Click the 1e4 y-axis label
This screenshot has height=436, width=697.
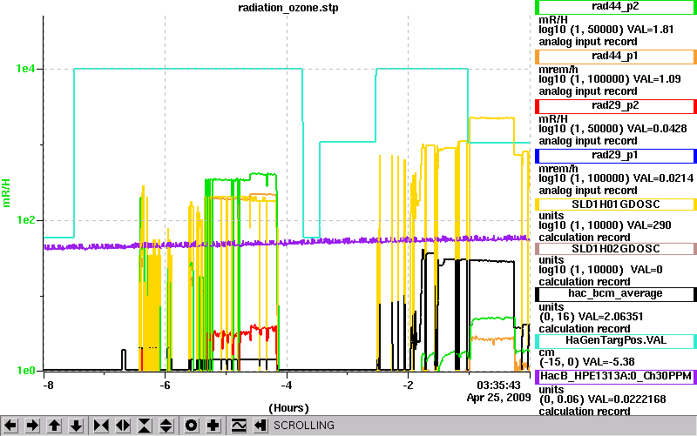click(x=25, y=69)
